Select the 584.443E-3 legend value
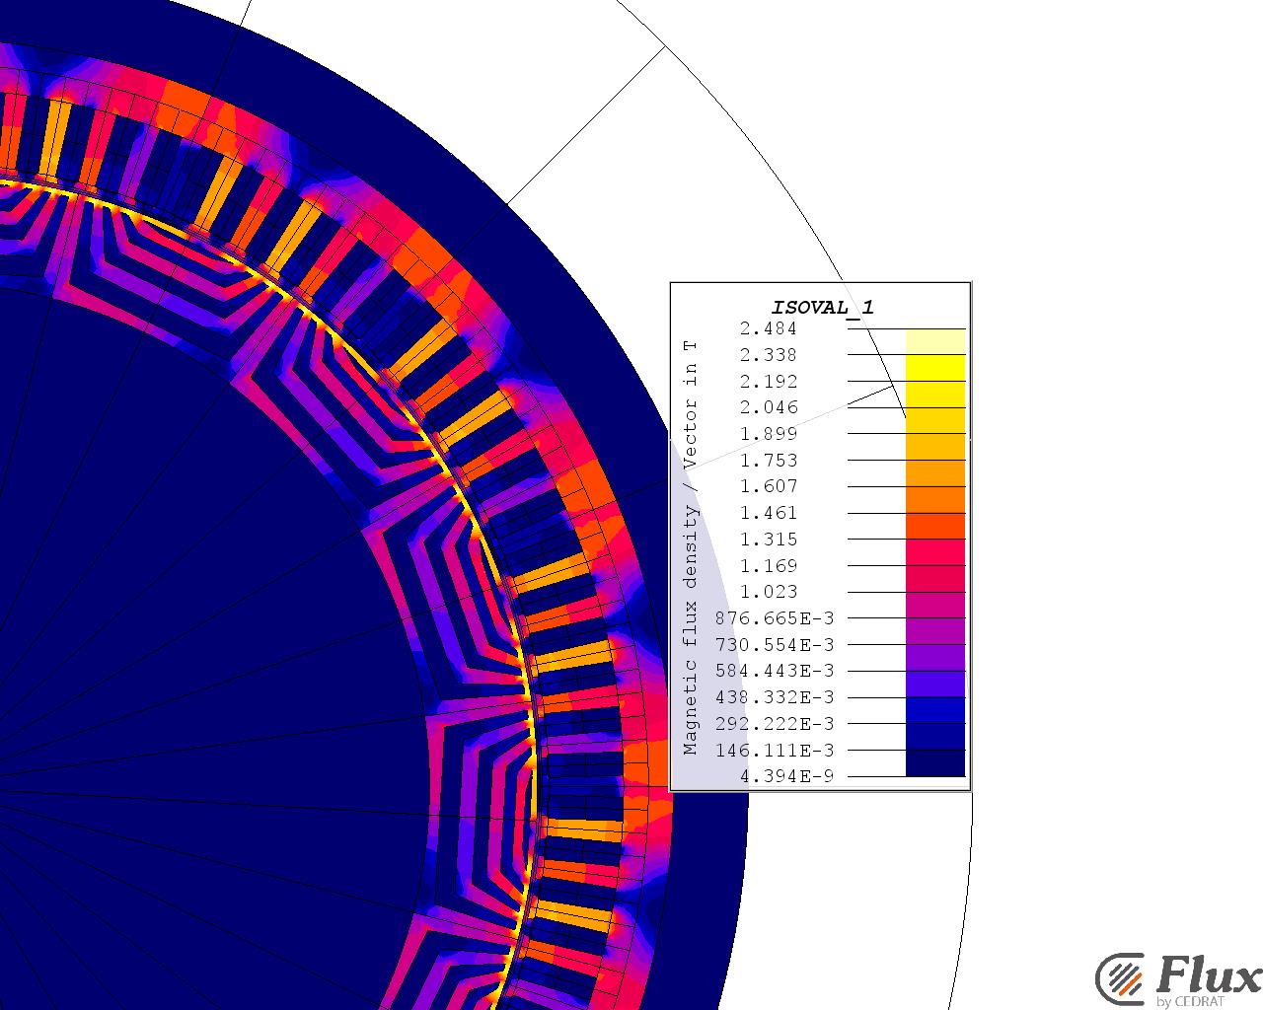1263x1010 pixels. click(774, 671)
